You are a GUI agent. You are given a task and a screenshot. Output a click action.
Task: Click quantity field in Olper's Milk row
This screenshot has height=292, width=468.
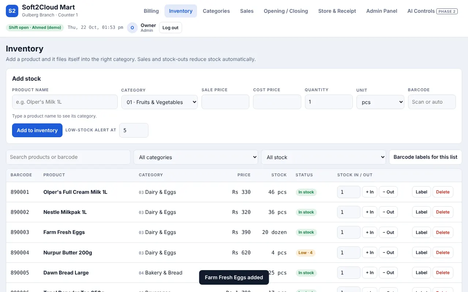coord(349,192)
